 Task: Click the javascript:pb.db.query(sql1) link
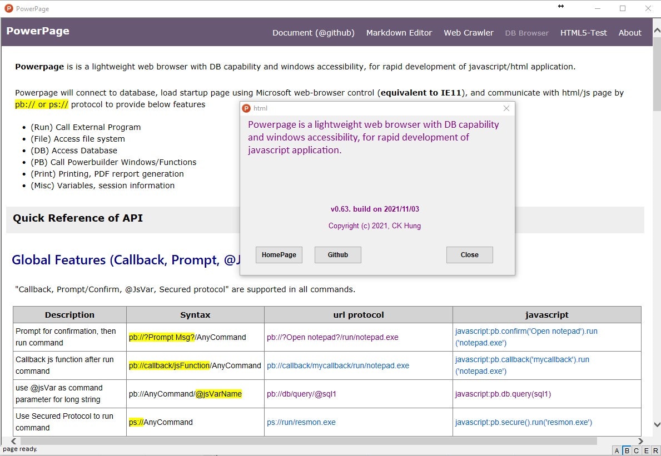pyautogui.click(x=503, y=394)
